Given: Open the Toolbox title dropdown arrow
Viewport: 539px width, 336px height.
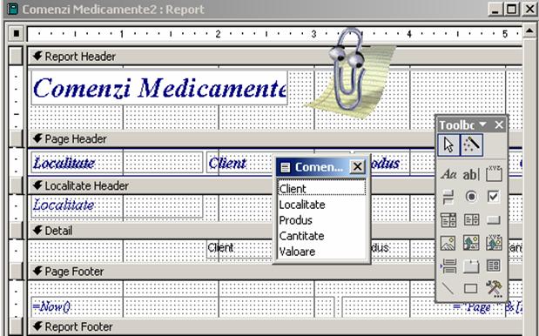Looking at the screenshot, I should 483,124.
